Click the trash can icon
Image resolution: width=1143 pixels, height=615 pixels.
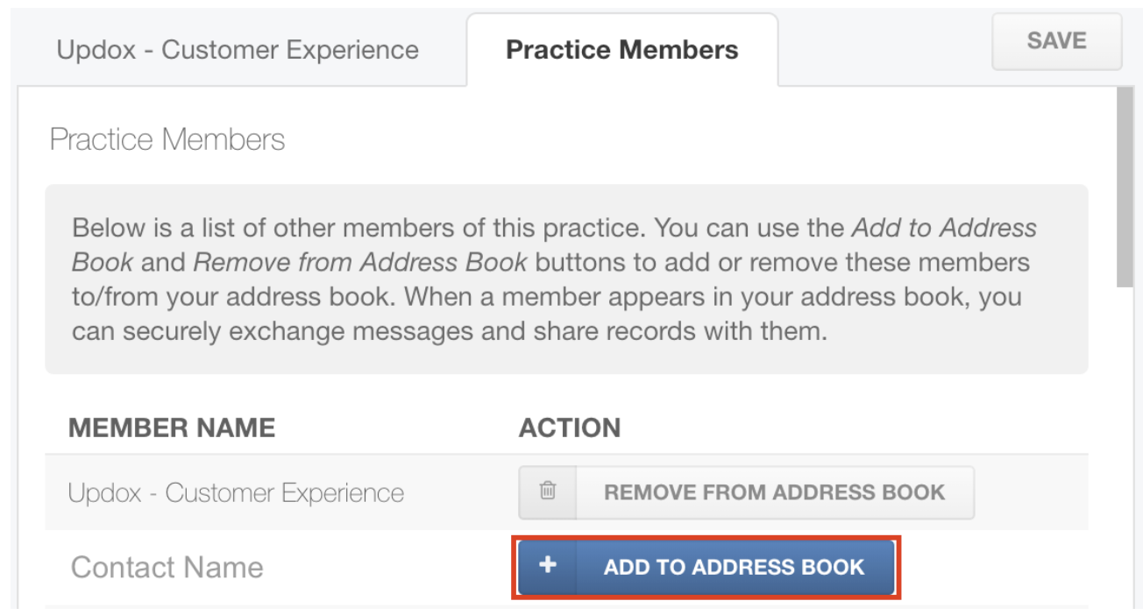(x=548, y=491)
